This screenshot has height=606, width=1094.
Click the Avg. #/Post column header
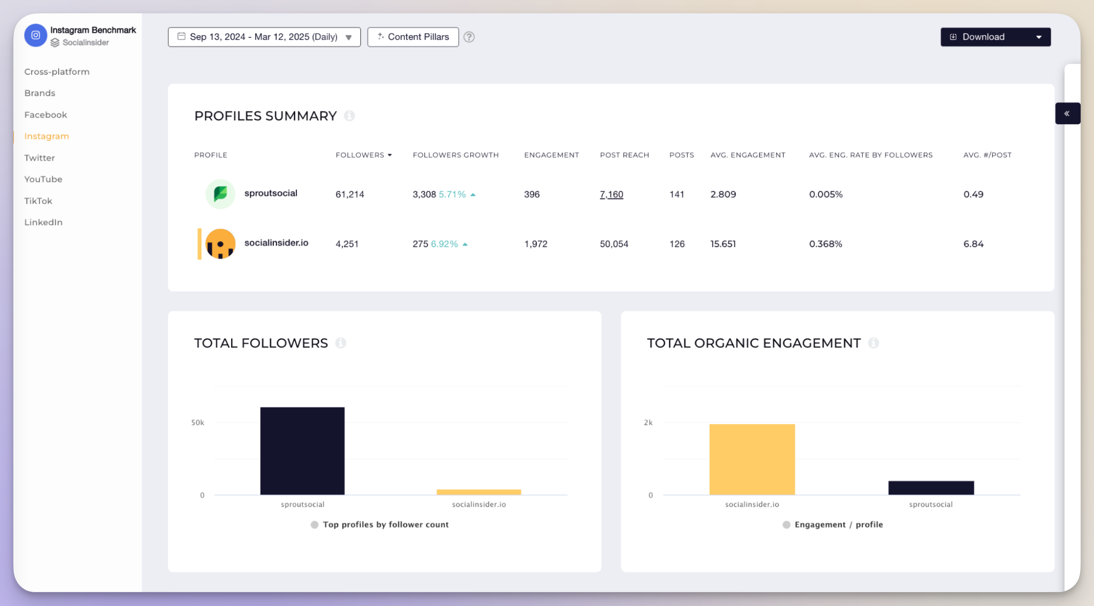(987, 155)
